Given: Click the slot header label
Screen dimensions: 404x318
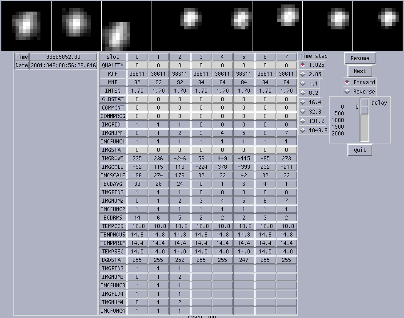Looking at the screenshot, I should [113, 57].
